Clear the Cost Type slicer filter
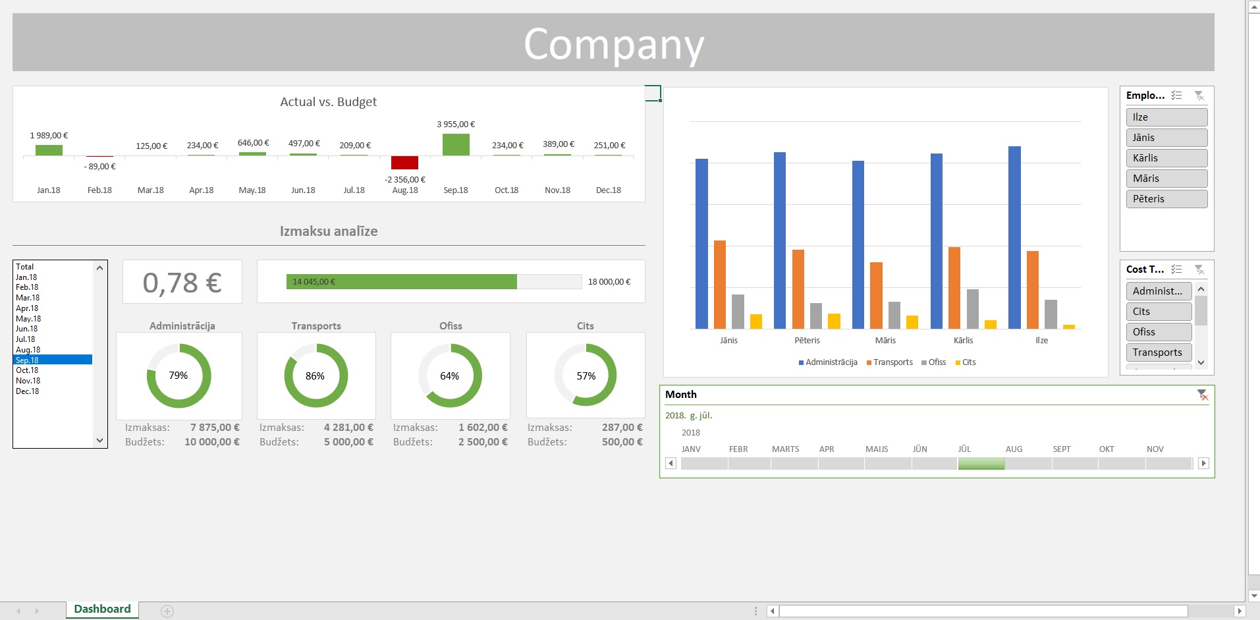The height and width of the screenshot is (620, 1260). click(1199, 269)
